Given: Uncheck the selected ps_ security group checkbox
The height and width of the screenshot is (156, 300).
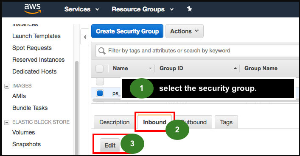Looking at the screenshot, I should (100, 93).
